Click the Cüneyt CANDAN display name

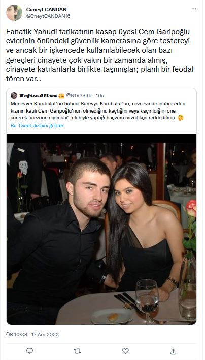click(47, 10)
